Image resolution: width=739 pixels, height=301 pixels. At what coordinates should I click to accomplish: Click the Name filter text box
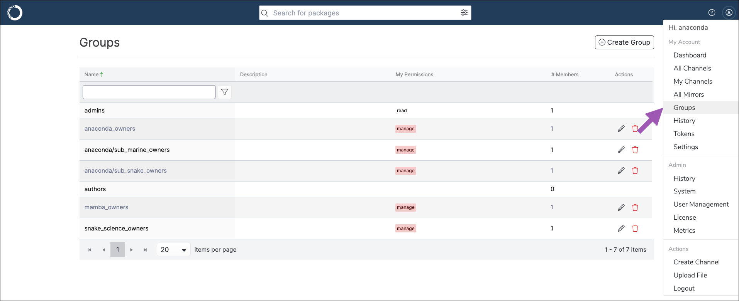point(149,92)
